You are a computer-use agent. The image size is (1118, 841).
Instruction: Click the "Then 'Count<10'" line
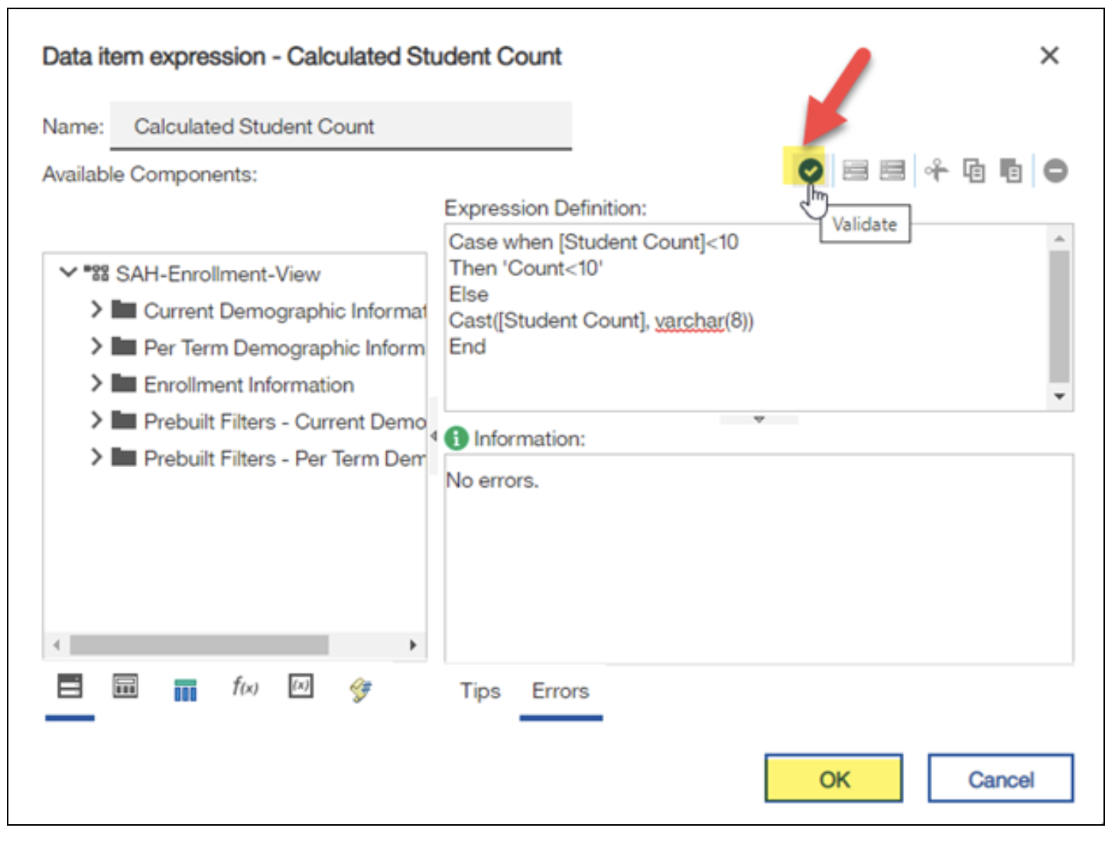tap(526, 268)
